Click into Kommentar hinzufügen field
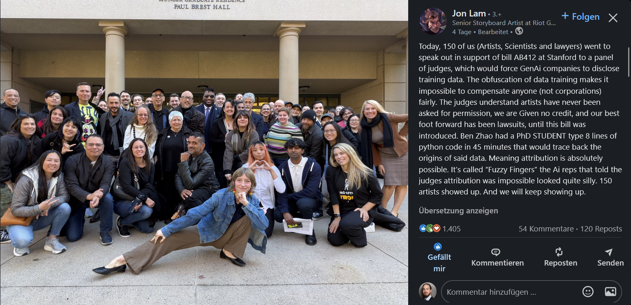This screenshot has width=631, height=305. coord(510,292)
